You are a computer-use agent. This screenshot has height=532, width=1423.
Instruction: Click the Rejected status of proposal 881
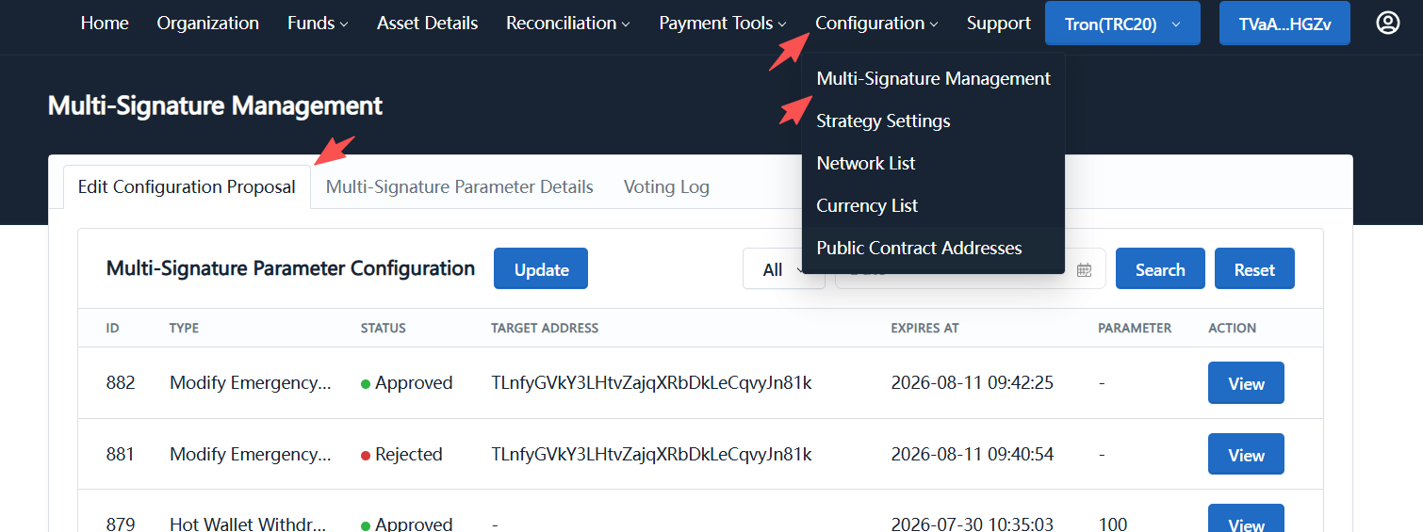click(401, 455)
